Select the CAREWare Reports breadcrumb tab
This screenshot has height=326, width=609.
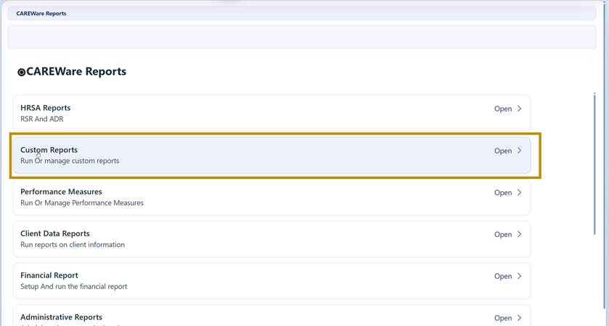41,13
